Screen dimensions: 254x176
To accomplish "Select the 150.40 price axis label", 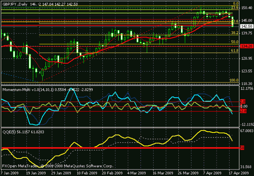I will pos(247,8).
